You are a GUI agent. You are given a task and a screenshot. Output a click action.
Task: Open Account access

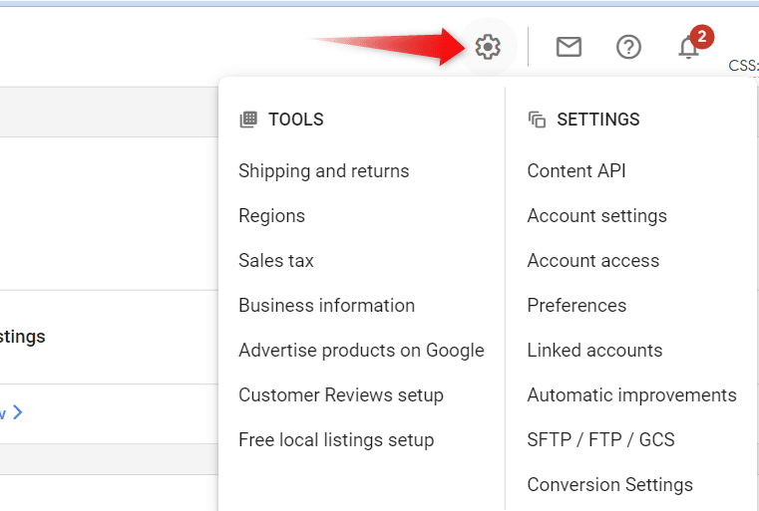(x=593, y=261)
